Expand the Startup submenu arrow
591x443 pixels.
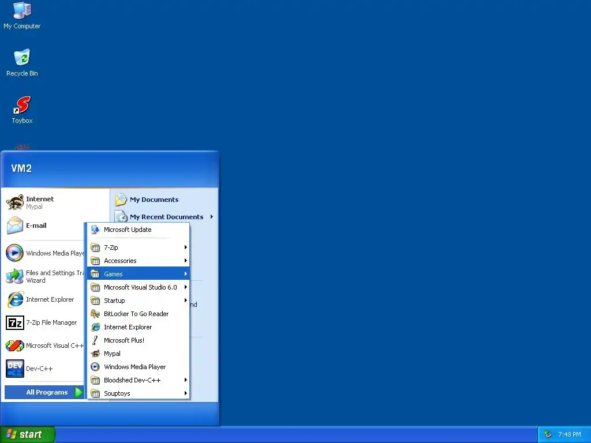click(185, 300)
